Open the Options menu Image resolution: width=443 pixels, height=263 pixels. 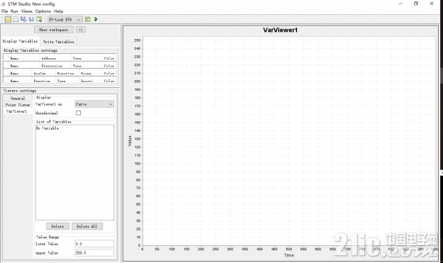(x=43, y=11)
